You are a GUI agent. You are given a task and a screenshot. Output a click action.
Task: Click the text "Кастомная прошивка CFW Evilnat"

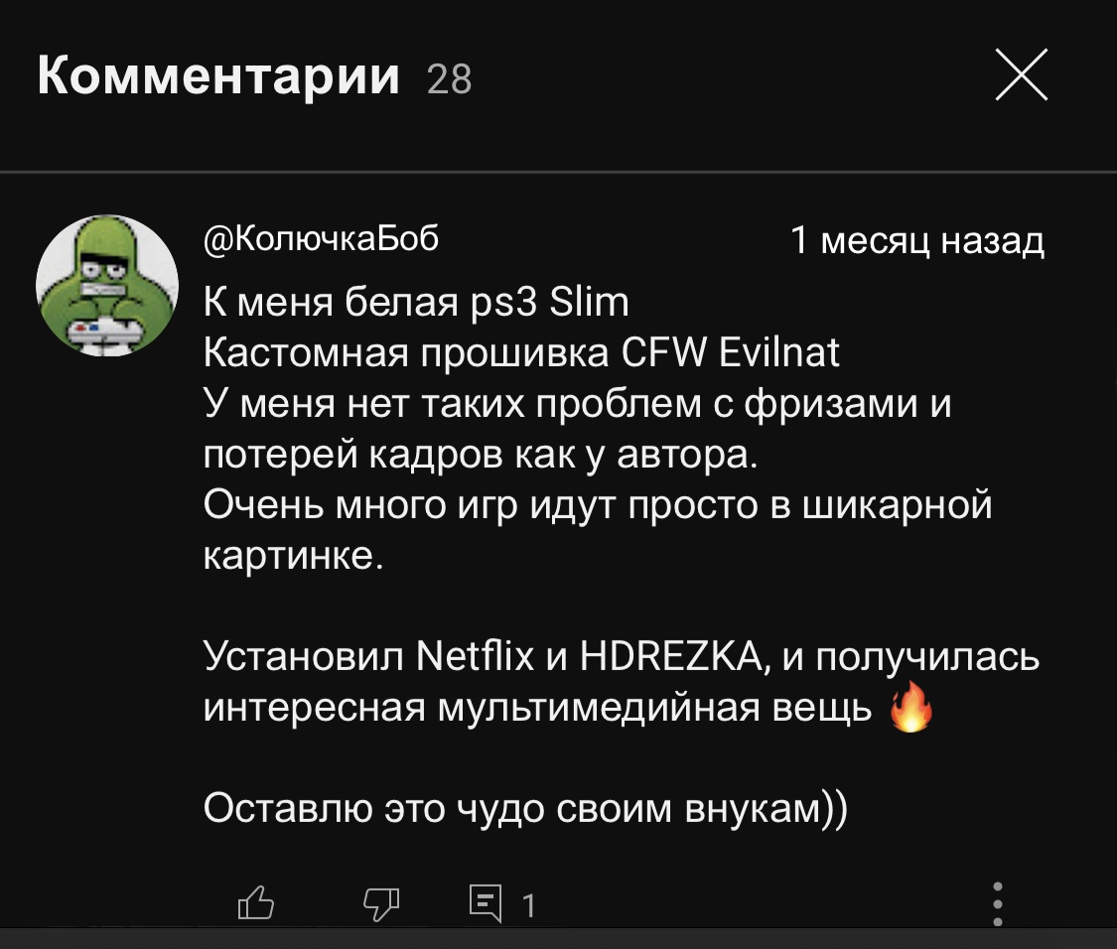click(x=521, y=351)
